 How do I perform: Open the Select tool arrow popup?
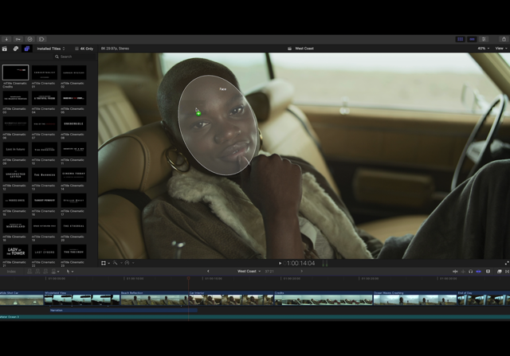pos(69,272)
